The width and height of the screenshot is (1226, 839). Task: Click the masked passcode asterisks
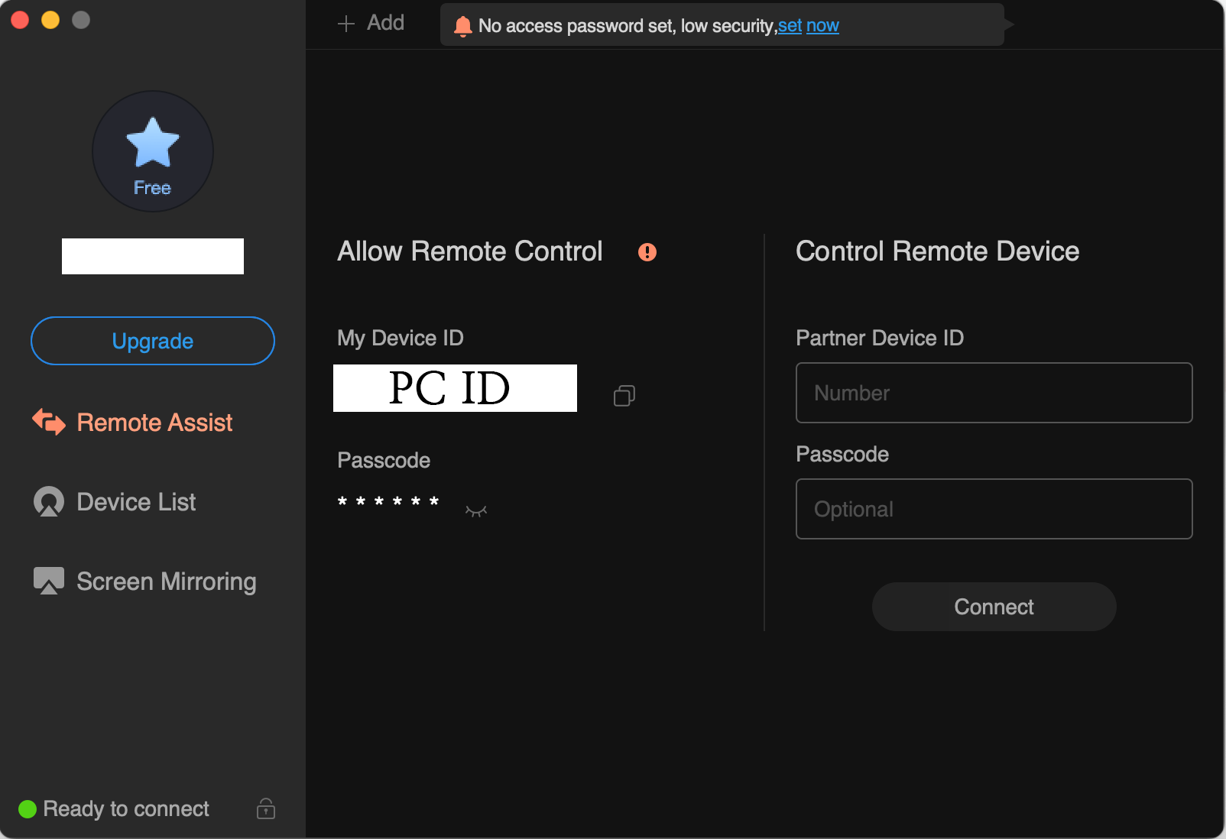(x=388, y=502)
